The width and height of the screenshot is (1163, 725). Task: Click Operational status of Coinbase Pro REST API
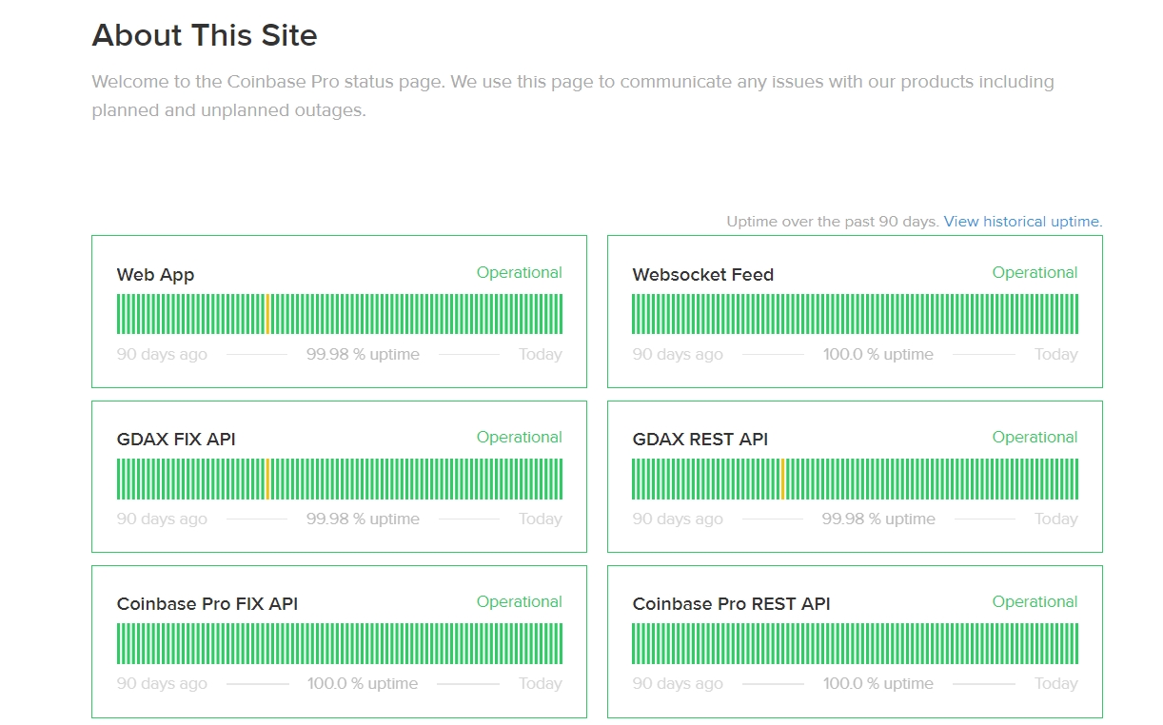pos(1035,601)
